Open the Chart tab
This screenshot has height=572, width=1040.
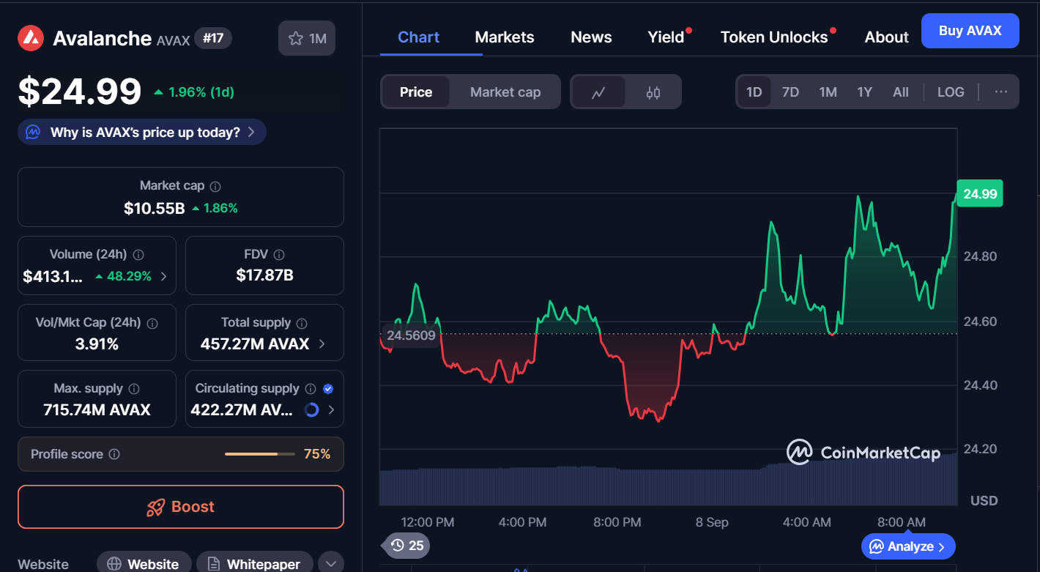[x=418, y=37]
